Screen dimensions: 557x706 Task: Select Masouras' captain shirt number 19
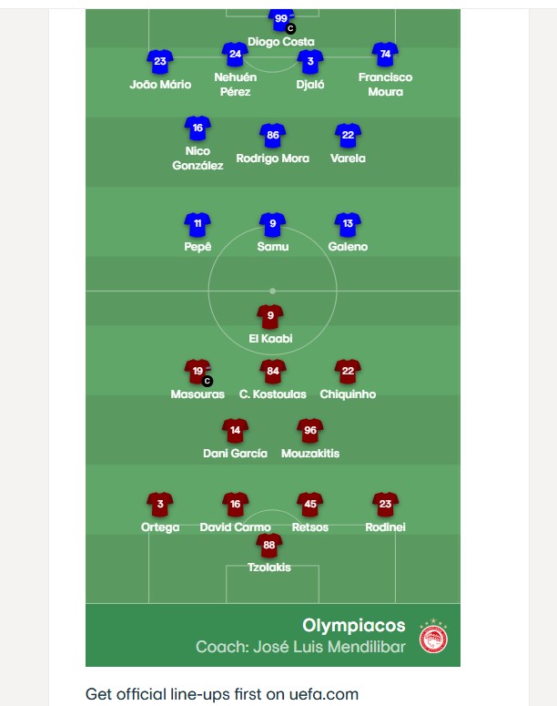click(197, 371)
